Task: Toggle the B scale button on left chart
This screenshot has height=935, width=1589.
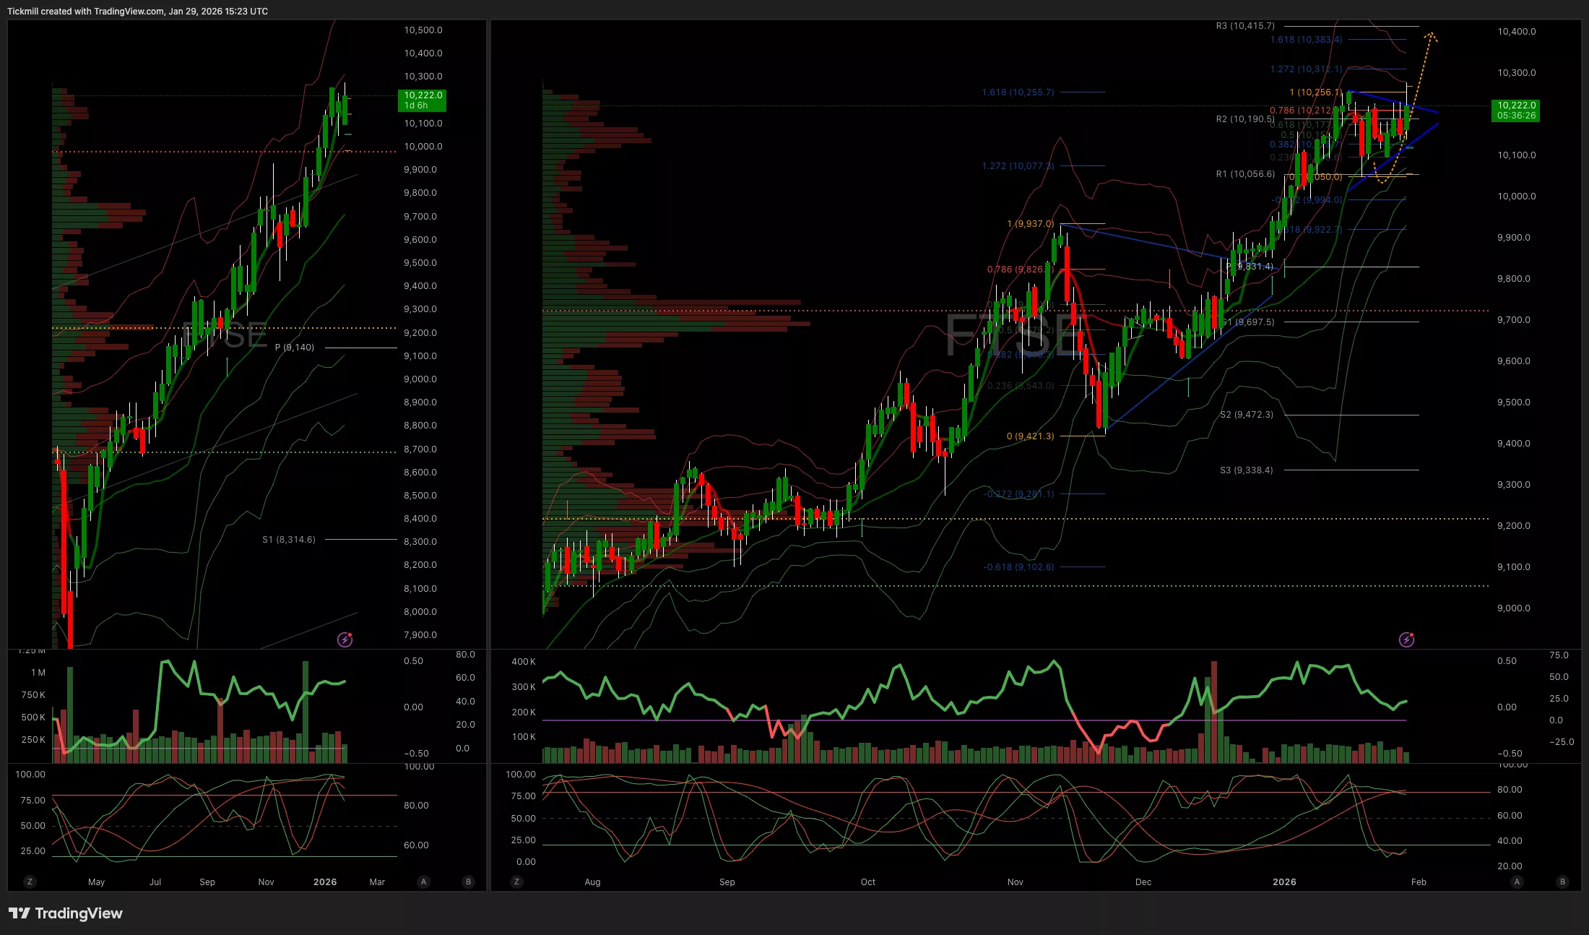Action: 468,882
